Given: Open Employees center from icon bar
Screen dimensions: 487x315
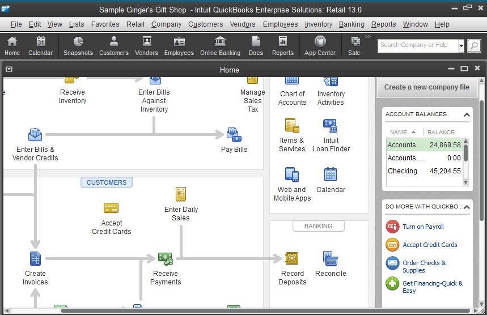Looking at the screenshot, I should point(179,46).
